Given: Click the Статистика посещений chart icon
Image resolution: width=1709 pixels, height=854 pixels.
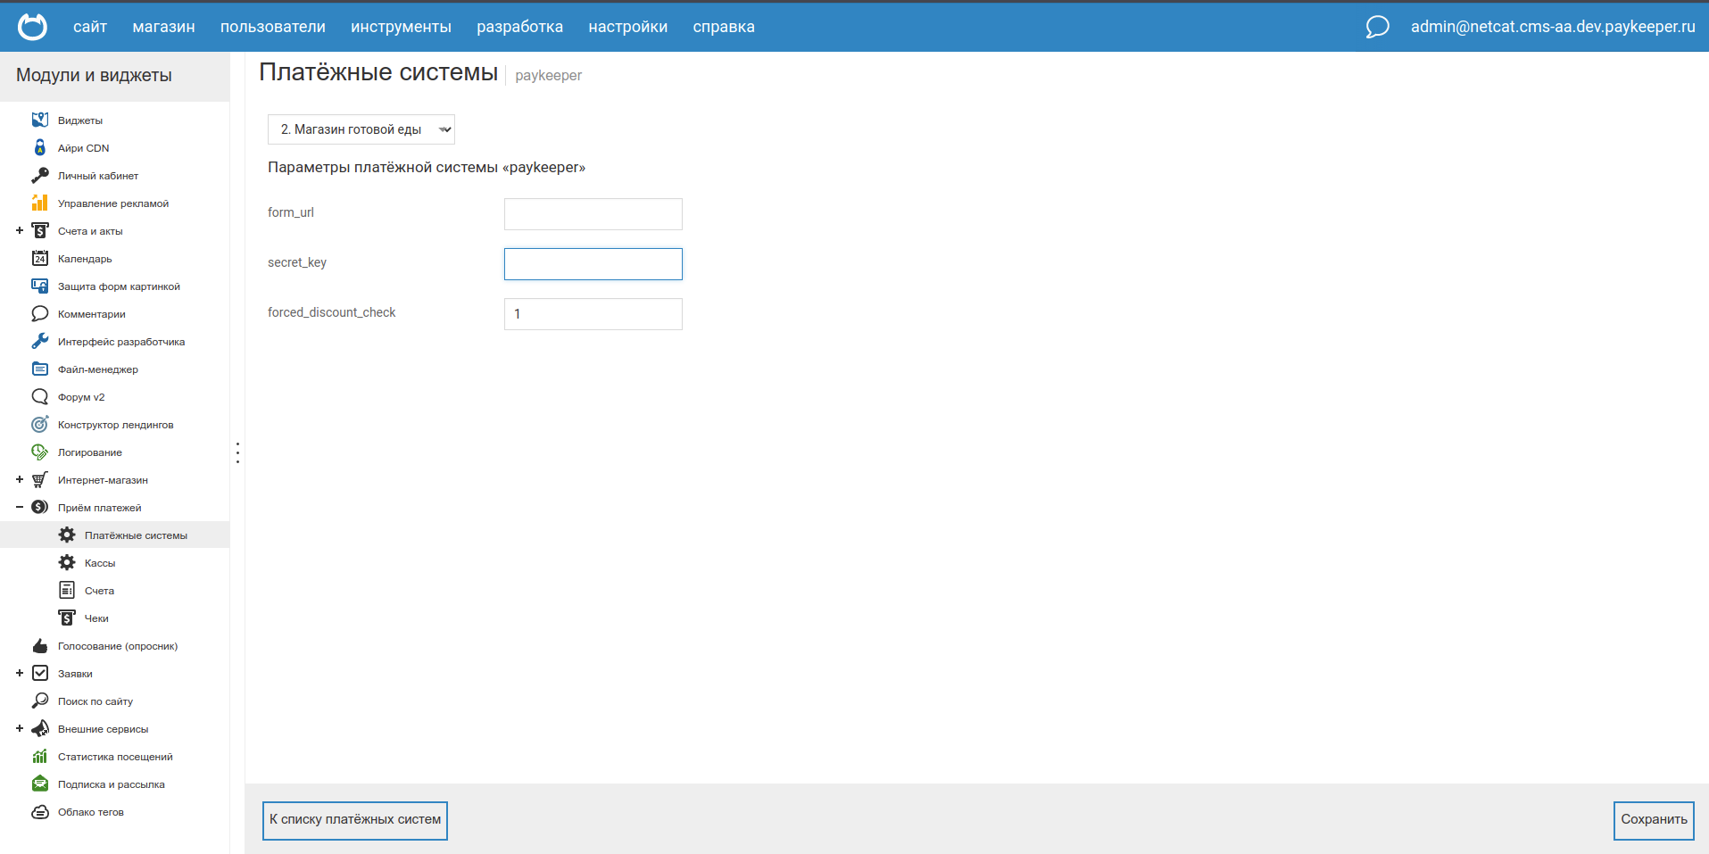Looking at the screenshot, I should (x=40, y=756).
